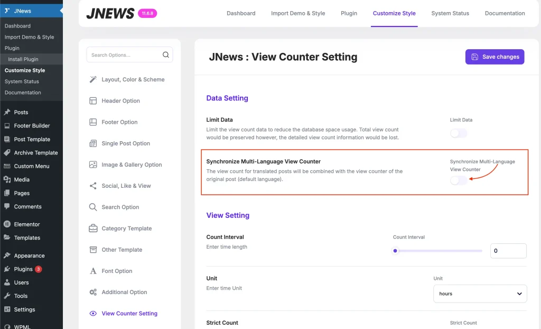Toggle Synchronize Multi-Language View Counter switch
Viewport: 541px width, 329px height.
pyautogui.click(x=458, y=180)
